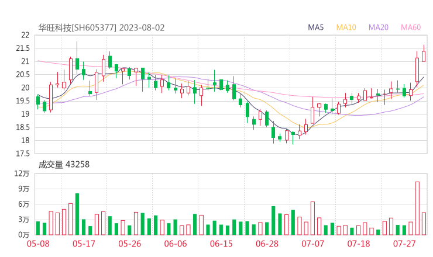This screenshot has height=257, width=433.
Task: Click the MA5 legend label
Action: [x=315, y=27]
